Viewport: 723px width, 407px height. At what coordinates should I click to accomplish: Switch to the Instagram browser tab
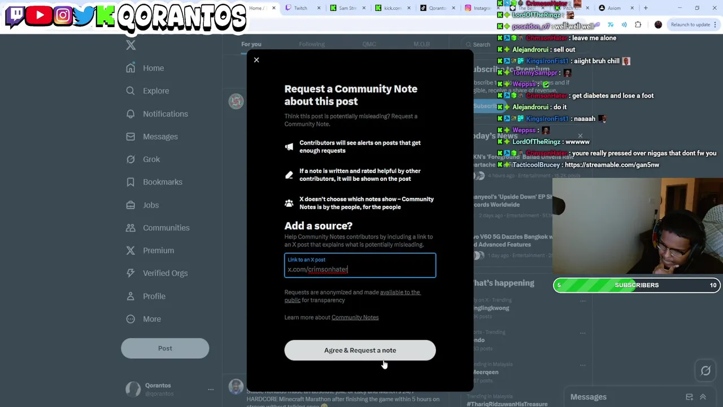pos(479,8)
